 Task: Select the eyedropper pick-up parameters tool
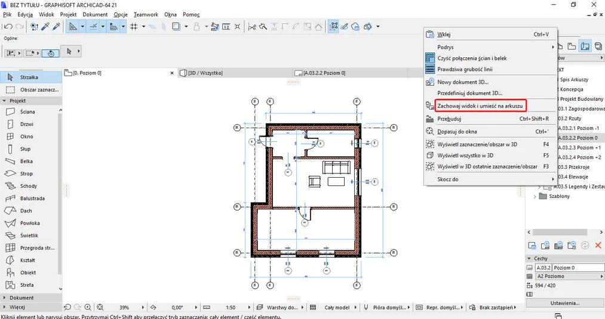coord(45,27)
